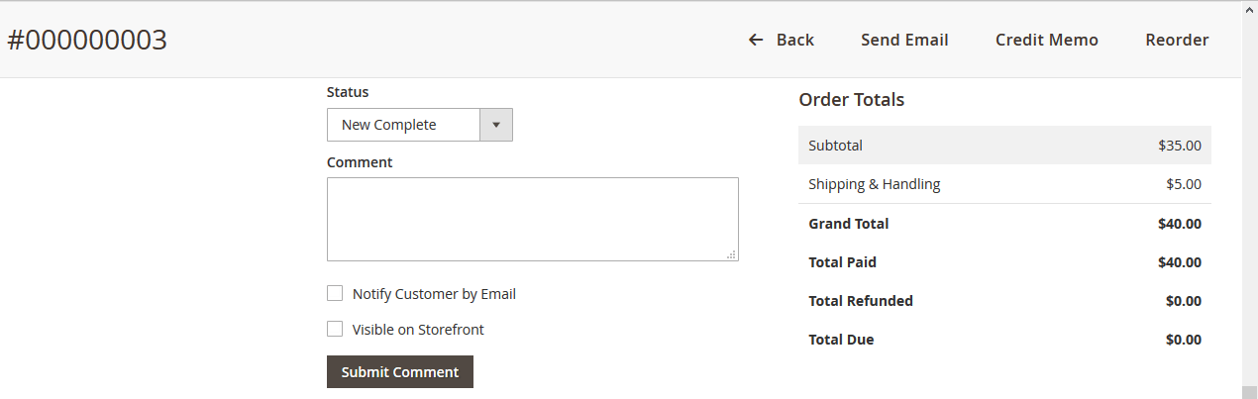1258x399 pixels.
Task: Click the Order Totals heading
Action: [851, 99]
